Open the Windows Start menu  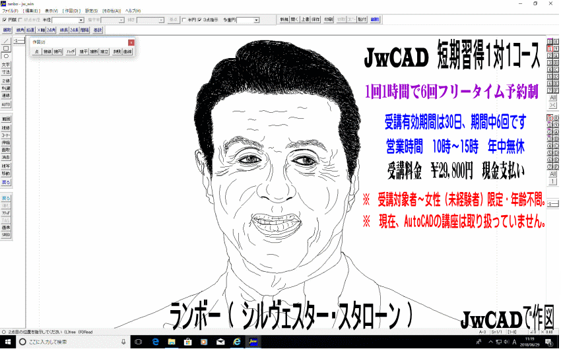coord(8,342)
